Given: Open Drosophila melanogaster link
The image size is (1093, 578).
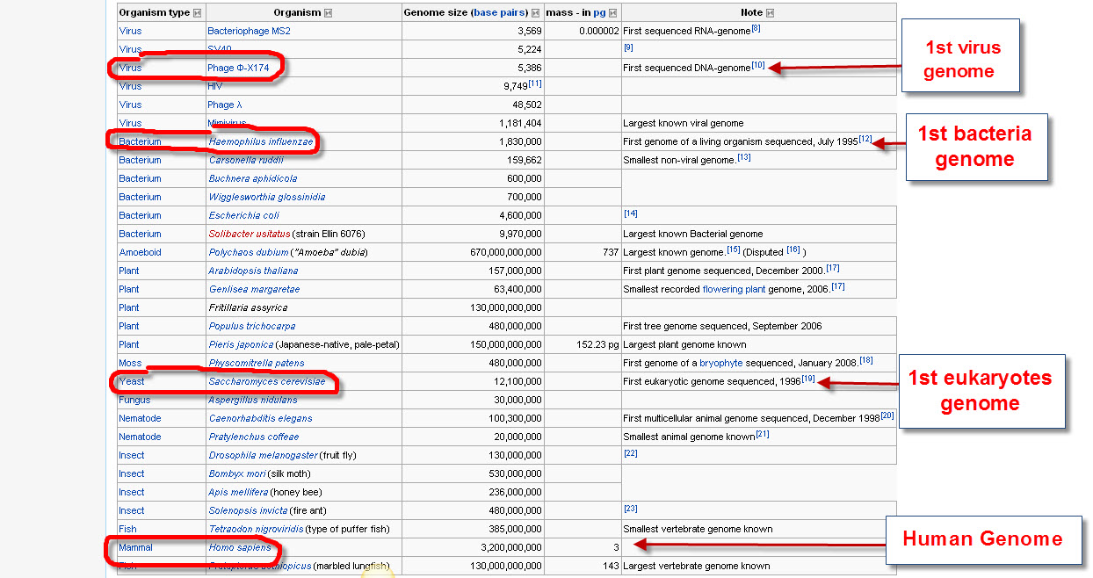Looking at the screenshot, I should (263, 455).
